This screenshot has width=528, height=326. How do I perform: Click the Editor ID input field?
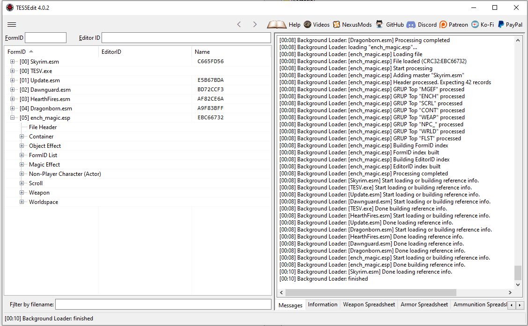point(186,38)
